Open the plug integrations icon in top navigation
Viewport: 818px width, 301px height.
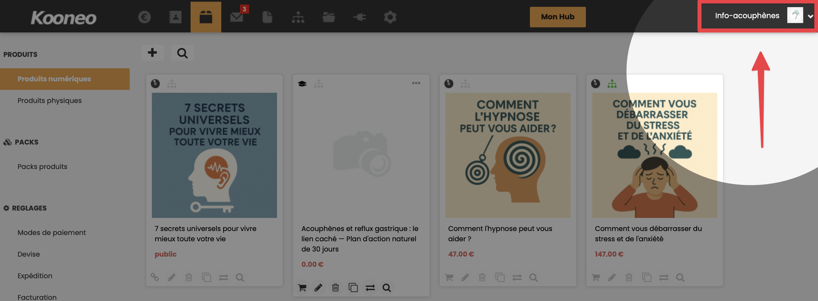360,17
